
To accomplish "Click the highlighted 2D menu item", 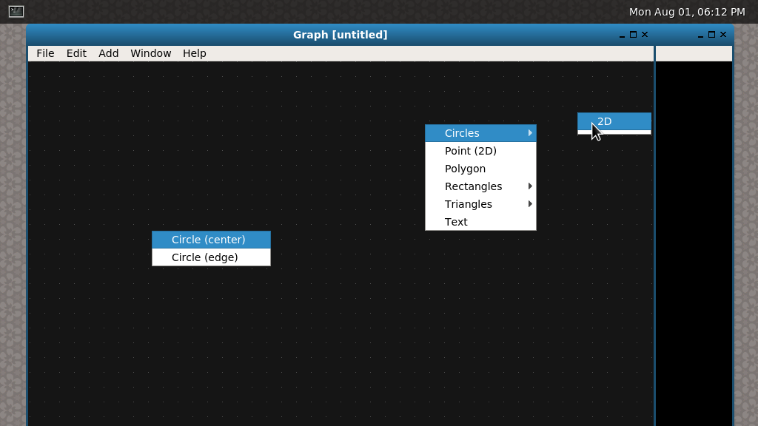I will tap(614, 121).
